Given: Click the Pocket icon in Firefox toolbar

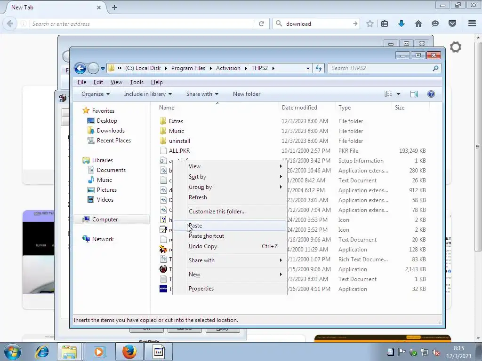Looking at the screenshot, I should 452,24.
